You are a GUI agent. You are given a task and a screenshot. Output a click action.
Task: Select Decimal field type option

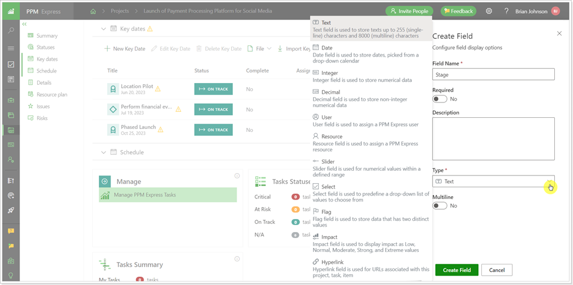point(371,98)
